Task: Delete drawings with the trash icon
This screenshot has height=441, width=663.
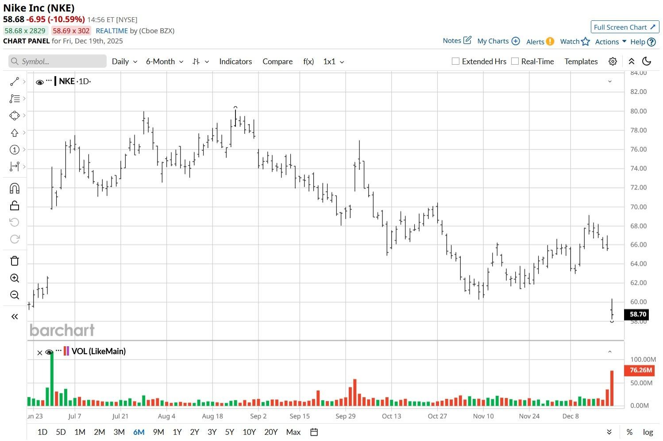Action: pyautogui.click(x=14, y=261)
